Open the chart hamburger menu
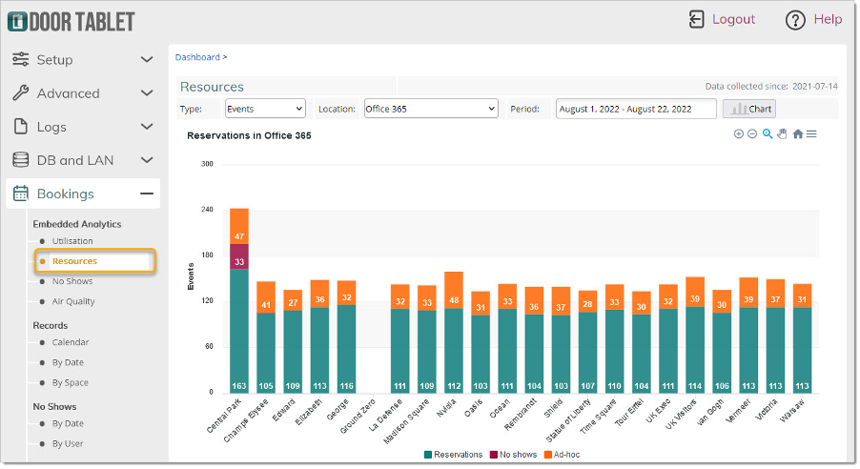Screen dimensions: 860x469 tap(811, 134)
